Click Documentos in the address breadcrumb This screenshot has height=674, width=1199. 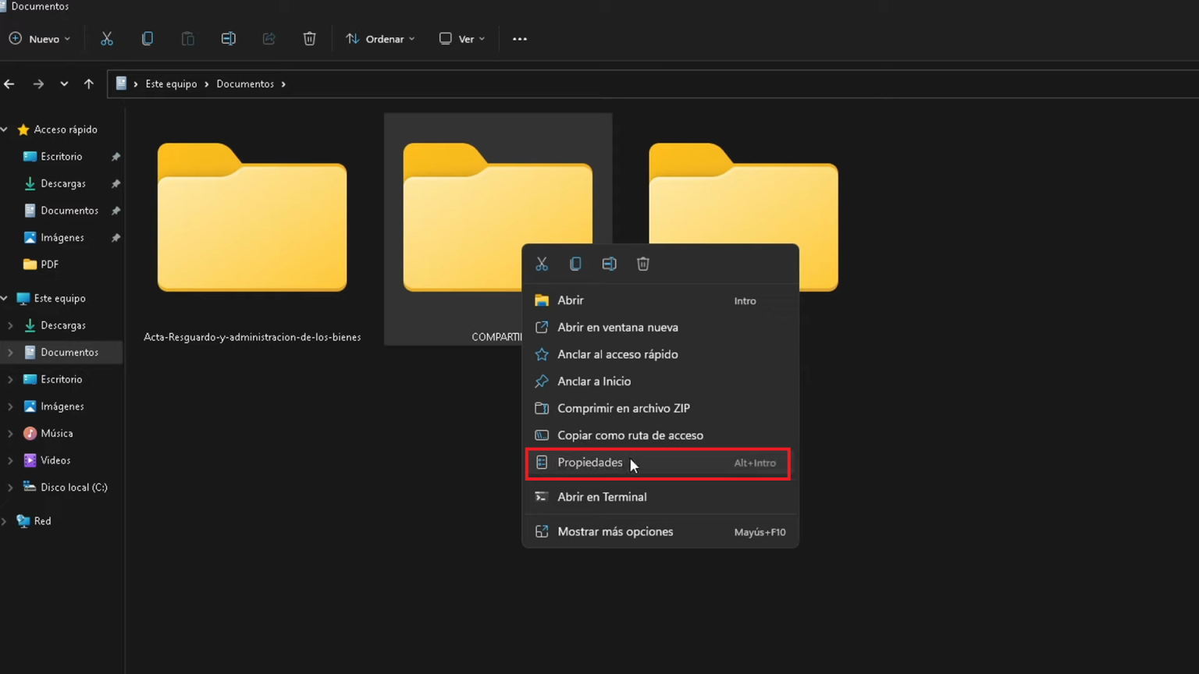pyautogui.click(x=245, y=84)
